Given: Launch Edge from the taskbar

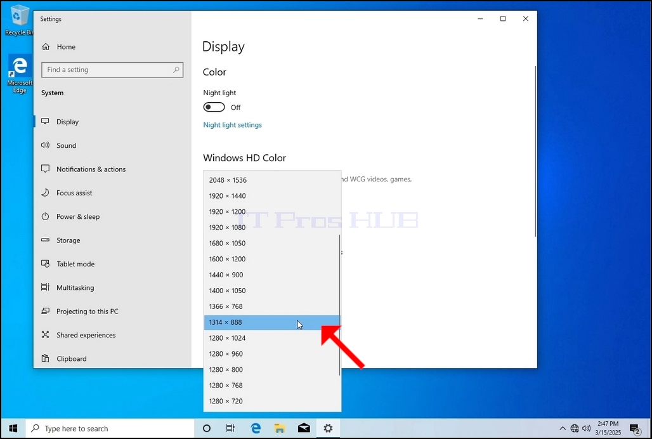Looking at the screenshot, I should pyautogui.click(x=256, y=428).
